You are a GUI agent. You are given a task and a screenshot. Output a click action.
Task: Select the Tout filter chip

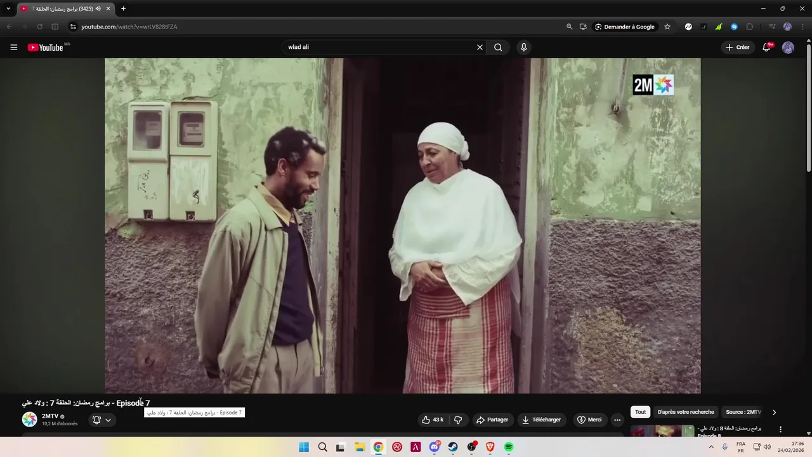coord(641,412)
